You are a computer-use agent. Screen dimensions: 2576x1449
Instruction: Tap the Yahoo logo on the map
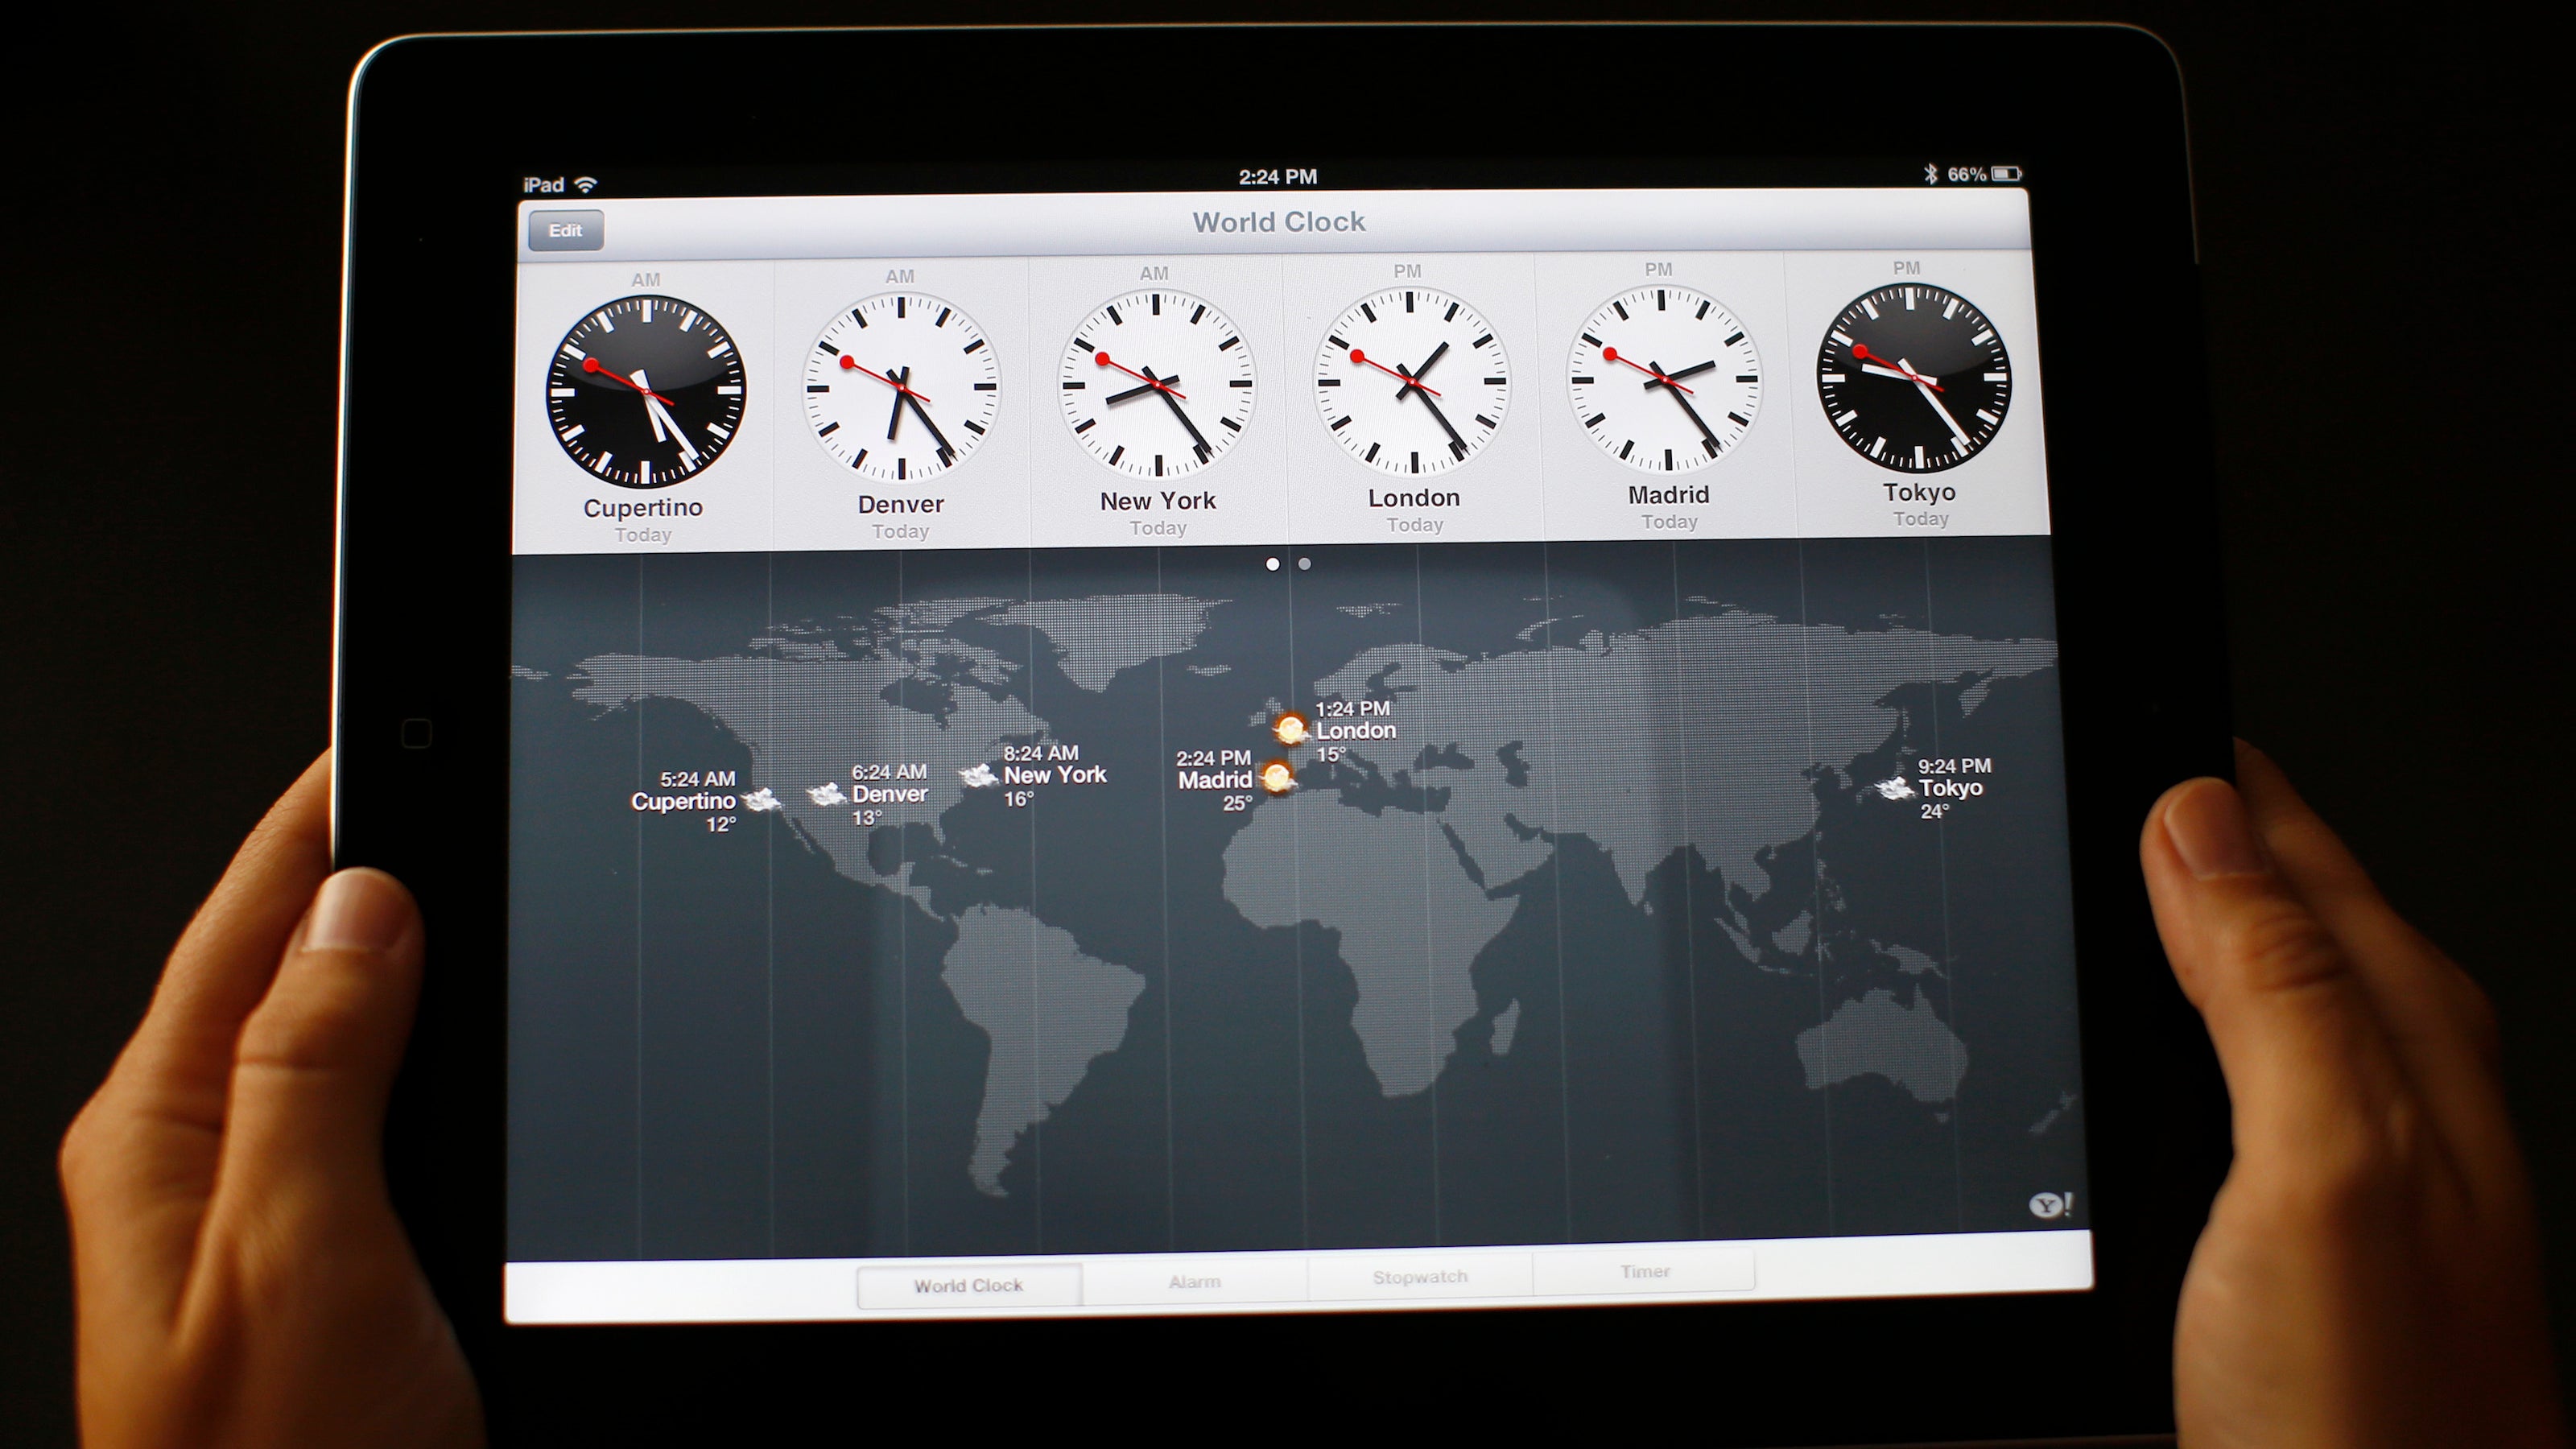[2051, 1205]
